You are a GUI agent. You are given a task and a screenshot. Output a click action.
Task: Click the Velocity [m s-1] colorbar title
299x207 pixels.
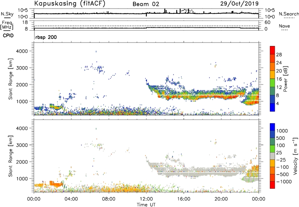coord(295,156)
